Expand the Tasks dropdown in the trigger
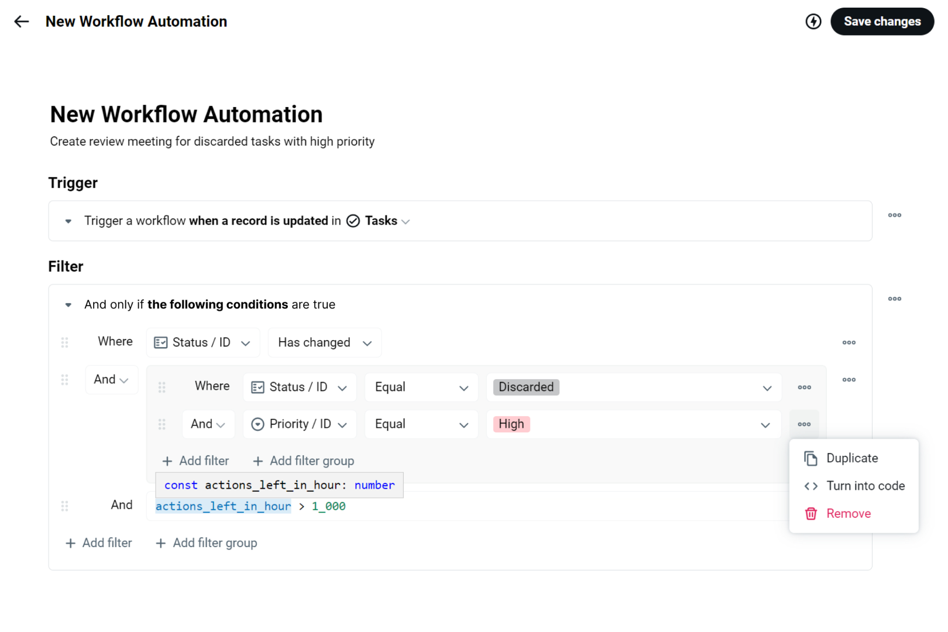948x632 pixels. tap(406, 221)
